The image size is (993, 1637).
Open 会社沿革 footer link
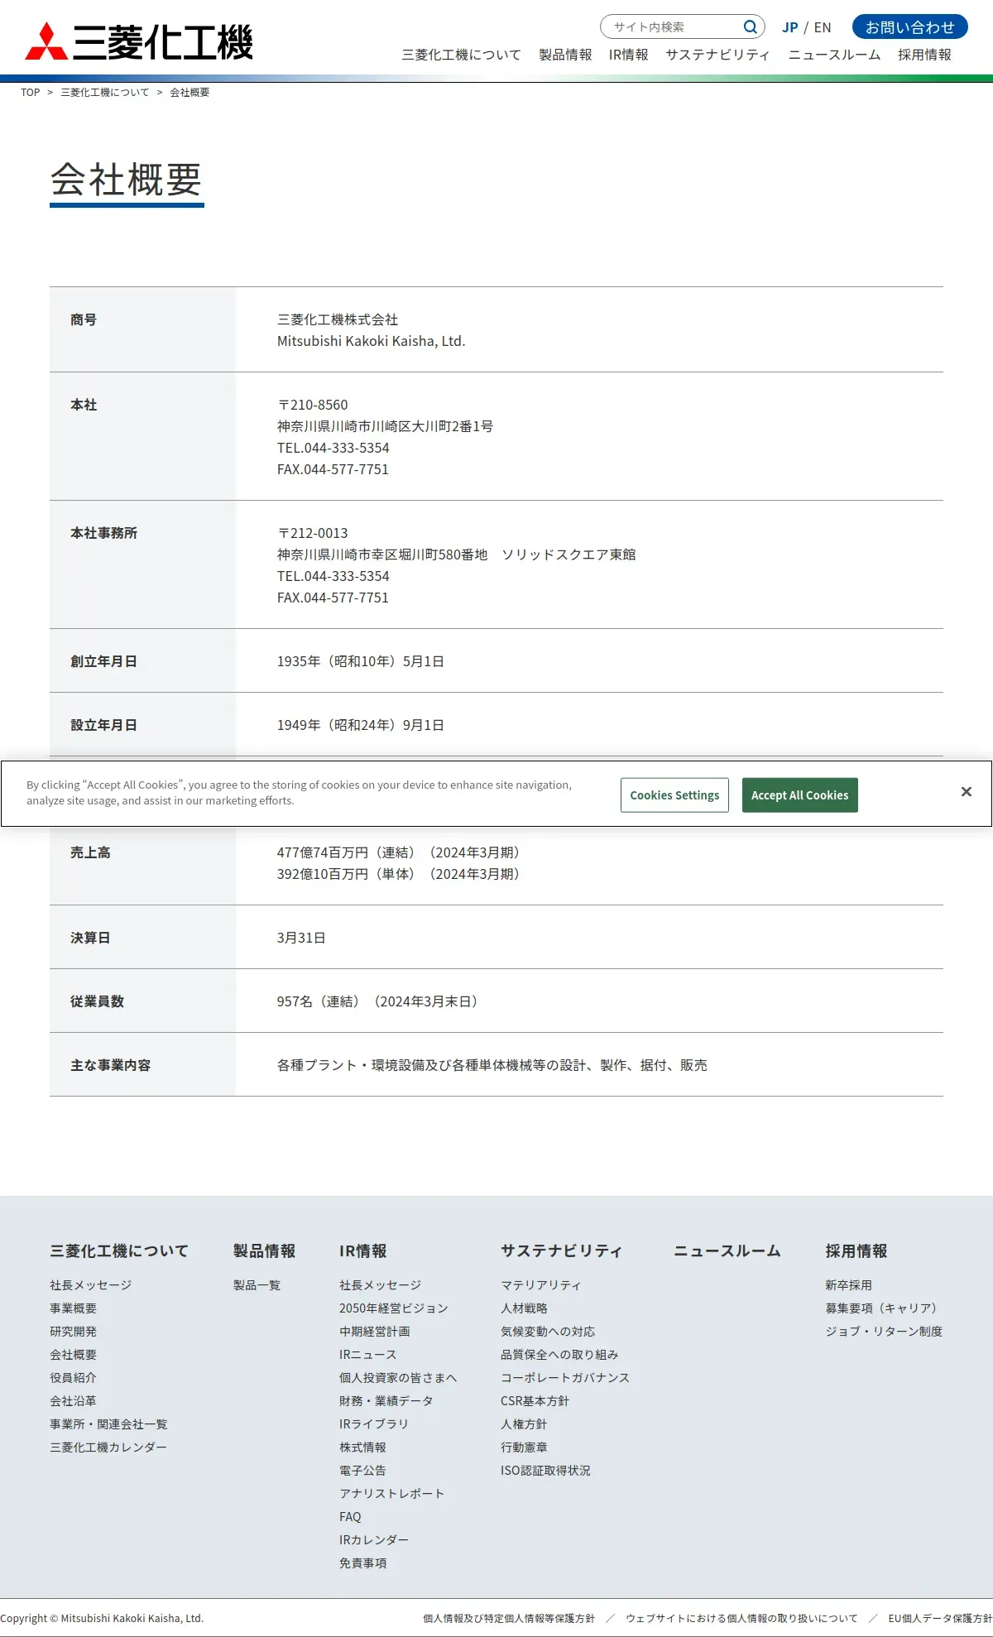tap(73, 1401)
